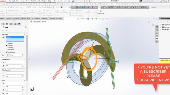Switch to the SOLIDWORKS MBD tab
Viewport: 170px width, 95px height.
click(x=56, y=18)
